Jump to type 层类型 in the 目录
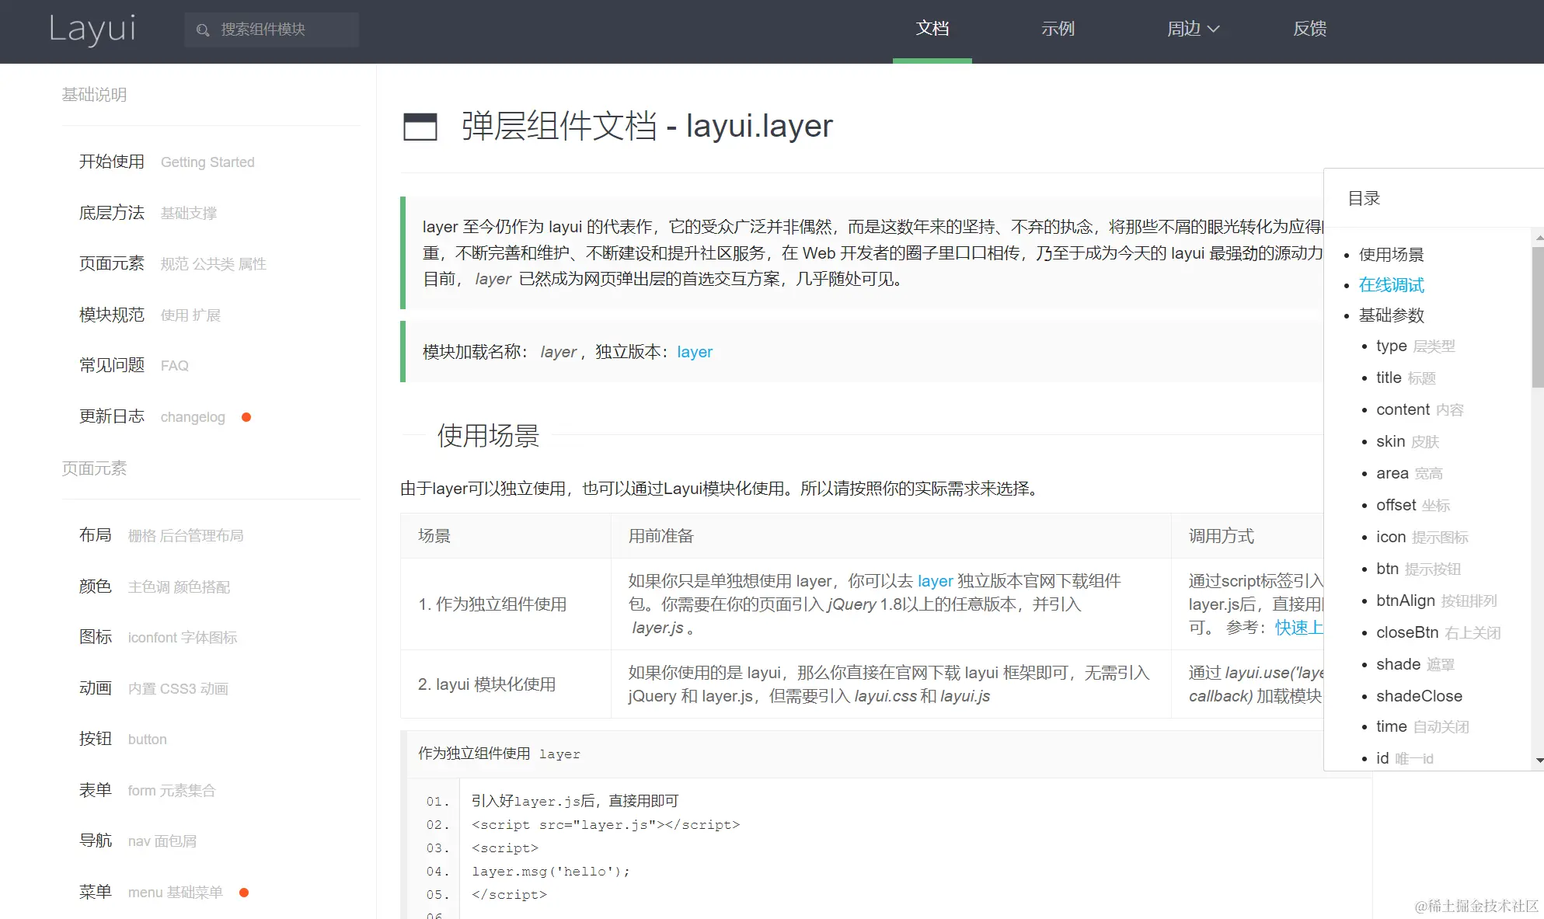 tap(1415, 346)
